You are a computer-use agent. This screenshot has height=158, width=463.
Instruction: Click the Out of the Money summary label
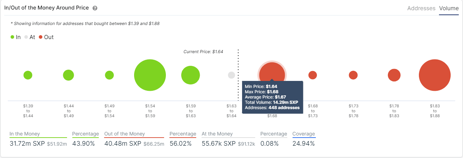click(125, 134)
